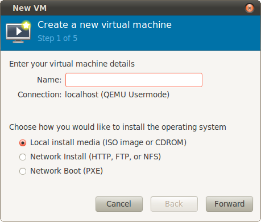261x222 pixels.
Task: Click the 'Create a new virtual machine' heading
Action: [x=105, y=25]
